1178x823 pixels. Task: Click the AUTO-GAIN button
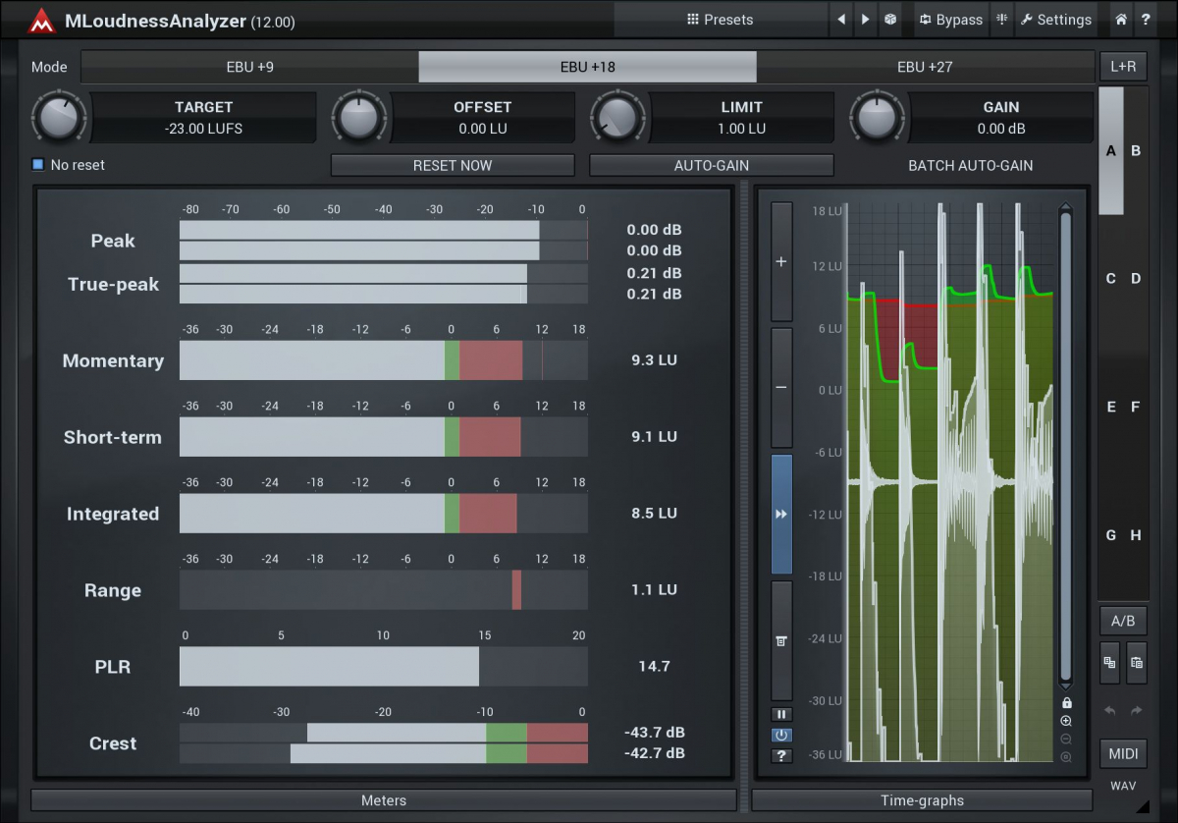(x=711, y=165)
